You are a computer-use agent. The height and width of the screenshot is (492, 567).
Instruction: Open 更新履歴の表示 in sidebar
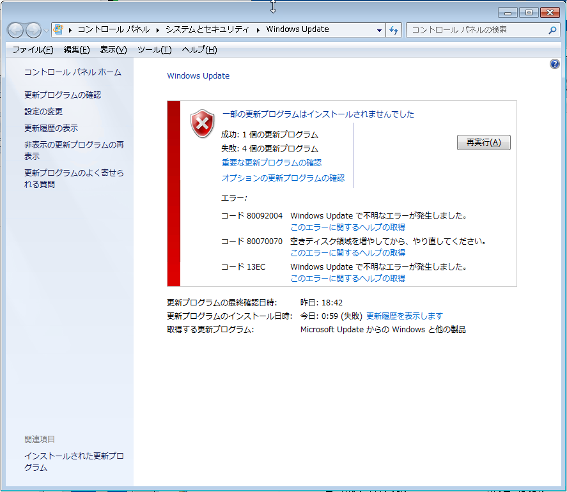coord(51,128)
